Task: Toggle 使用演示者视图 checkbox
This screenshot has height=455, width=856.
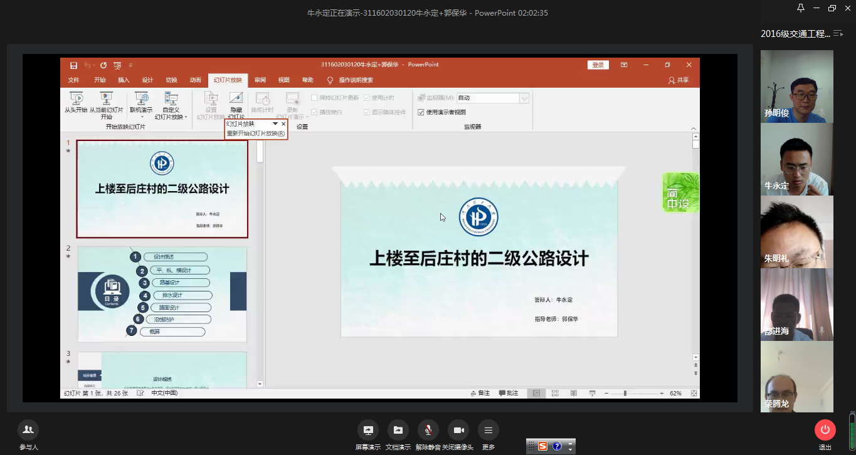Action: tap(421, 112)
